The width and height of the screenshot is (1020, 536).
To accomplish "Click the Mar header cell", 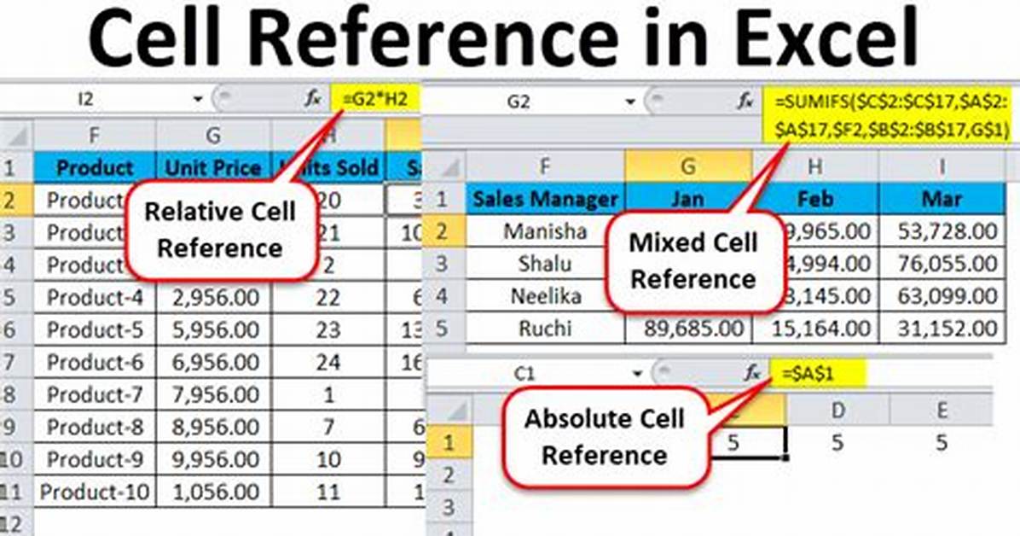I will coord(942,199).
